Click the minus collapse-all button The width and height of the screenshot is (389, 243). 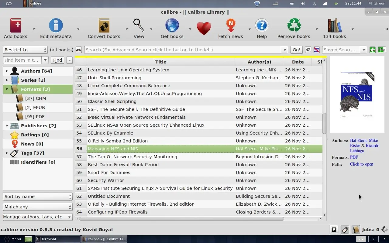70,60
